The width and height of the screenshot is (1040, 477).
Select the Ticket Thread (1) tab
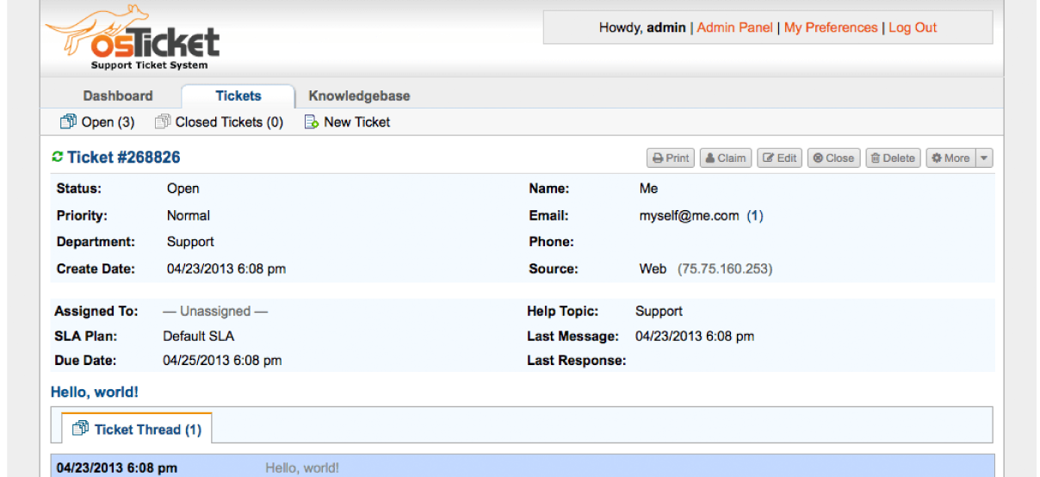(x=138, y=429)
